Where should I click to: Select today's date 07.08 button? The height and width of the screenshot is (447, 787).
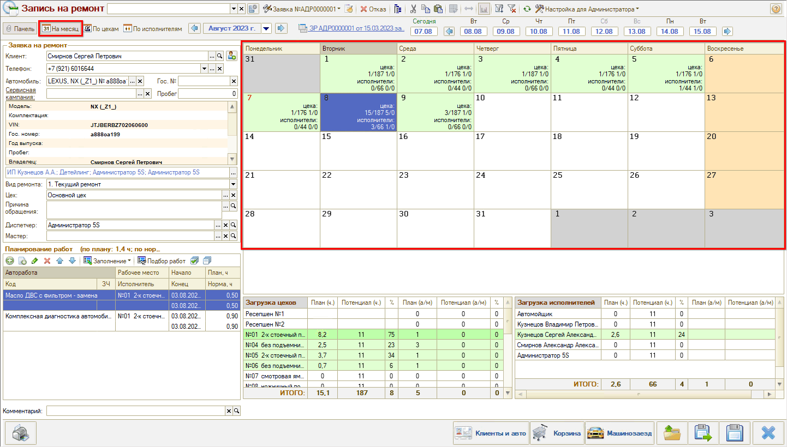[x=424, y=32]
